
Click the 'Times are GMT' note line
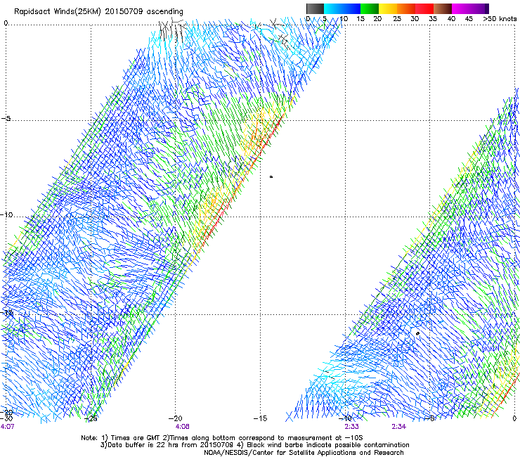(x=222, y=438)
